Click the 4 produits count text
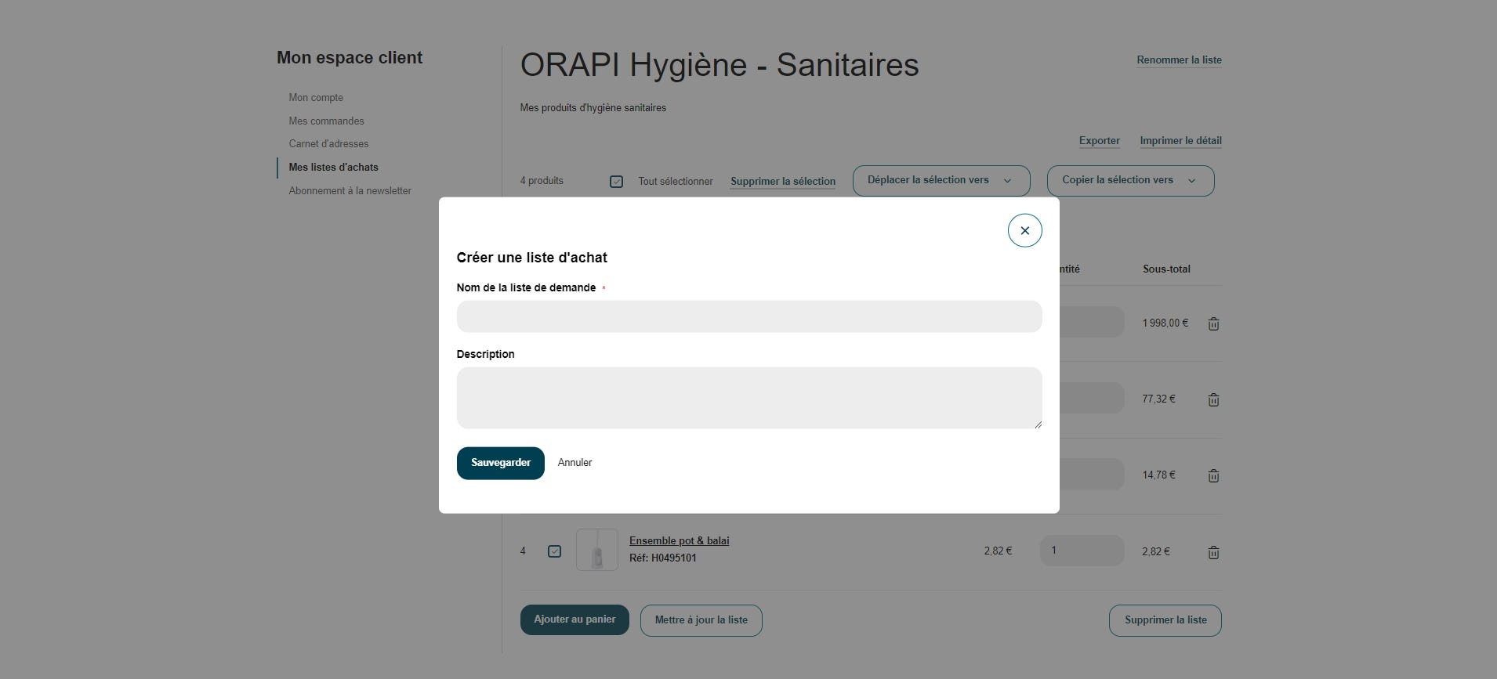1497x679 pixels. pyautogui.click(x=542, y=181)
